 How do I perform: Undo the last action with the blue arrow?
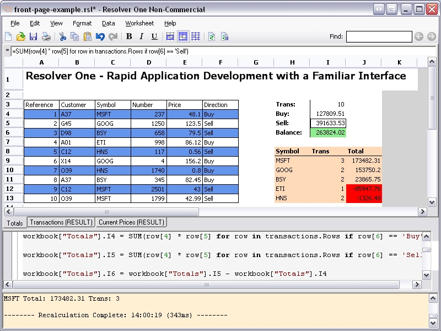(x=100, y=36)
